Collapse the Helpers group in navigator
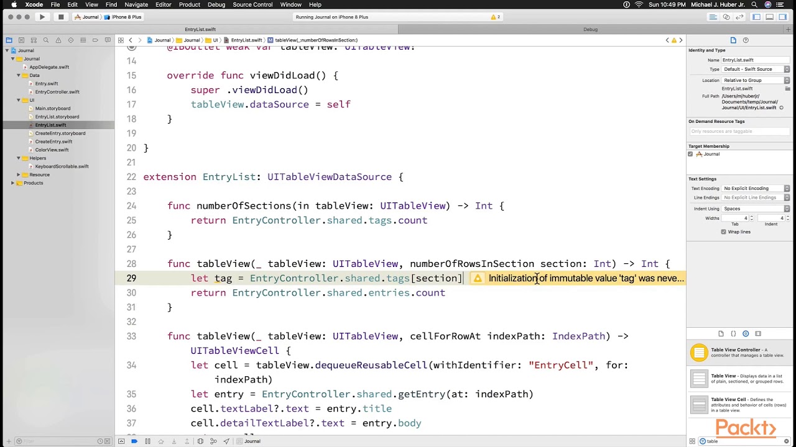The image size is (796, 447). click(19, 158)
